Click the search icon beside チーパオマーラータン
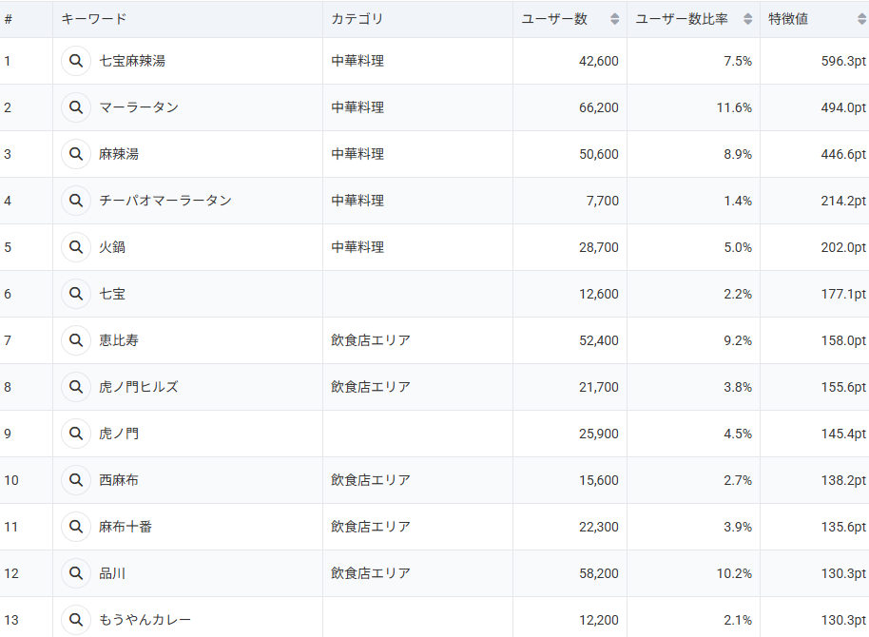 pos(76,201)
